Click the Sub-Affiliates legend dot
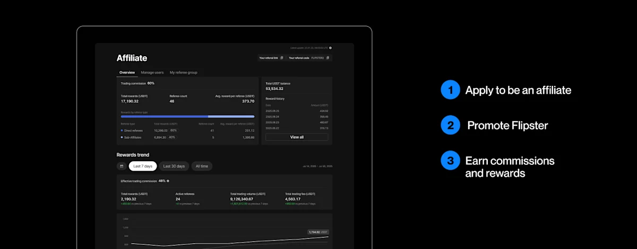The width and height of the screenshot is (637, 249). [122, 137]
